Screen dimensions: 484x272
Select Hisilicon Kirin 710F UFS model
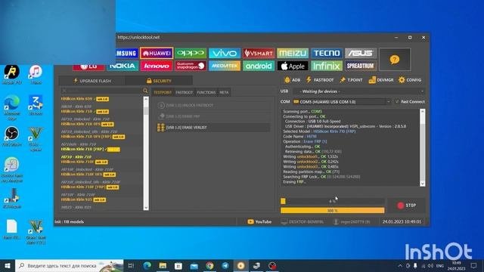pyautogui.click(x=88, y=175)
